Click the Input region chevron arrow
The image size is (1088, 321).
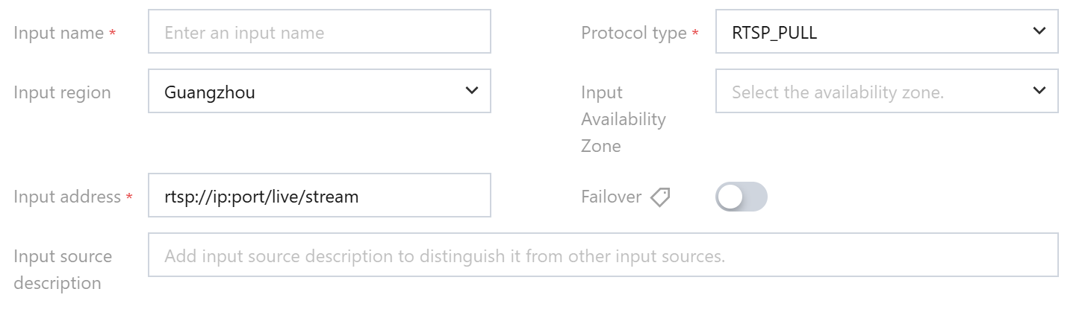pyautogui.click(x=471, y=91)
